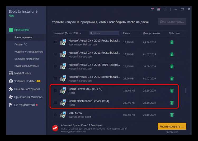The image size is (198, 141).
Task: Click Mozilla Firefox program icon
Action: pyautogui.click(x=63, y=90)
